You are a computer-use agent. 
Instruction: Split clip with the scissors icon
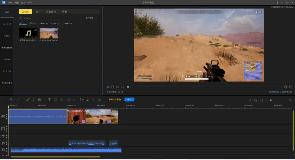click(x=34, y=100)
